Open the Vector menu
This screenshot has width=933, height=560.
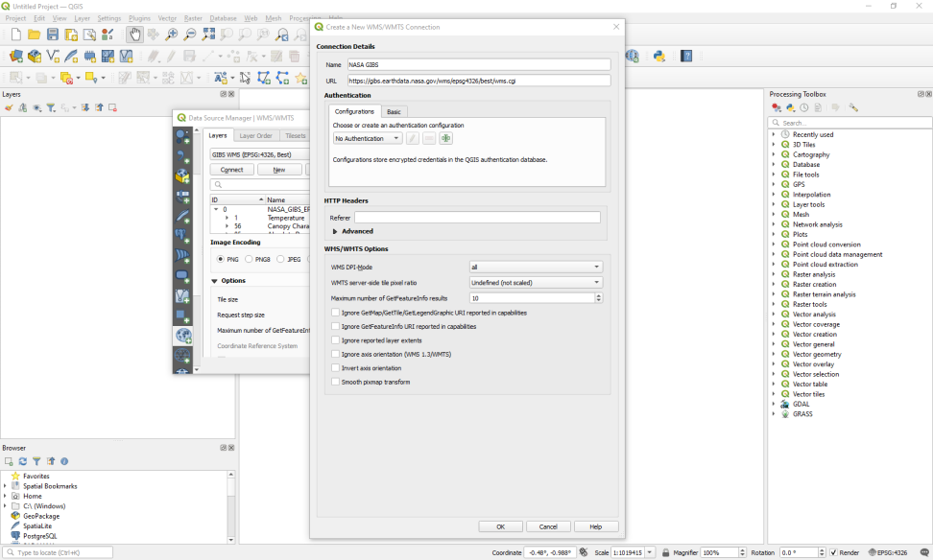tap(167, 18)
